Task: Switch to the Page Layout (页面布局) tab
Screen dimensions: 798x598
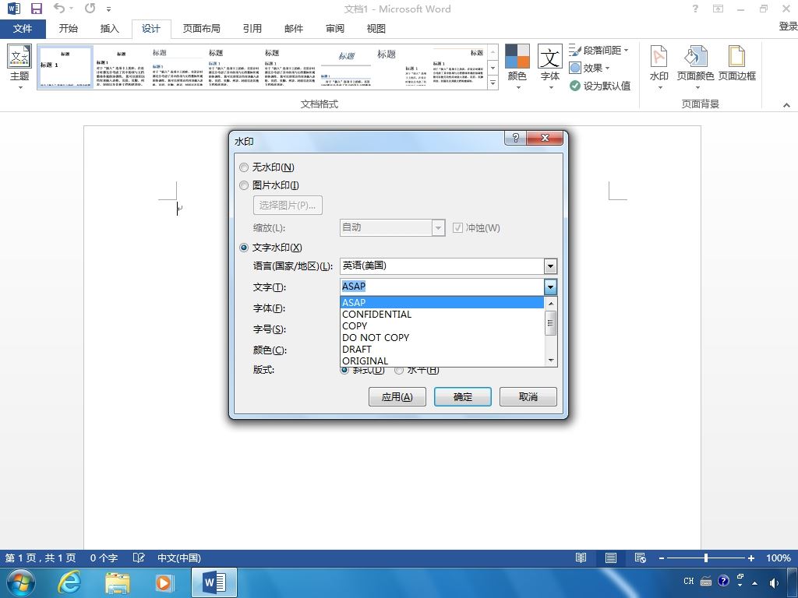Action: pos(202,29)
